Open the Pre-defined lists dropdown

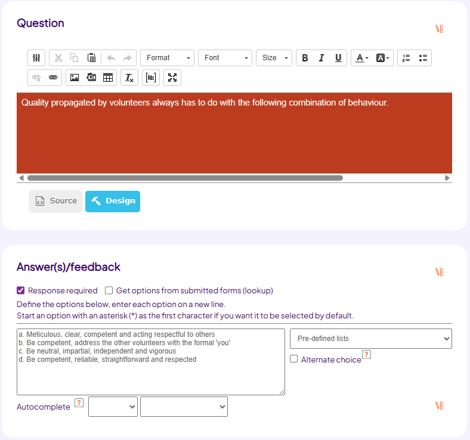(371, 339)
